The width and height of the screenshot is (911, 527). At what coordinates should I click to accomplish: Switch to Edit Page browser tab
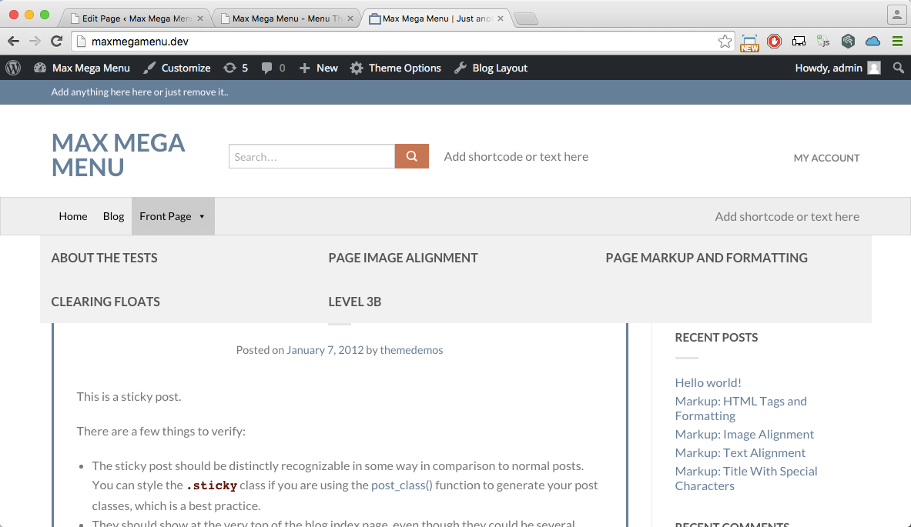tap(136, 18)
